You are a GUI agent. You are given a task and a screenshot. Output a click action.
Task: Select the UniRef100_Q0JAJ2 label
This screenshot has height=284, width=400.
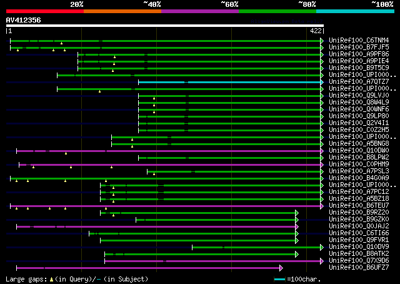359,226
